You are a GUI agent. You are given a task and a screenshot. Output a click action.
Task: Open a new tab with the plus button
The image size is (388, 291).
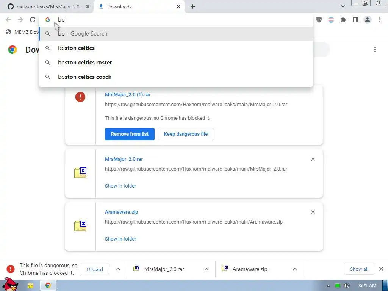193,7
